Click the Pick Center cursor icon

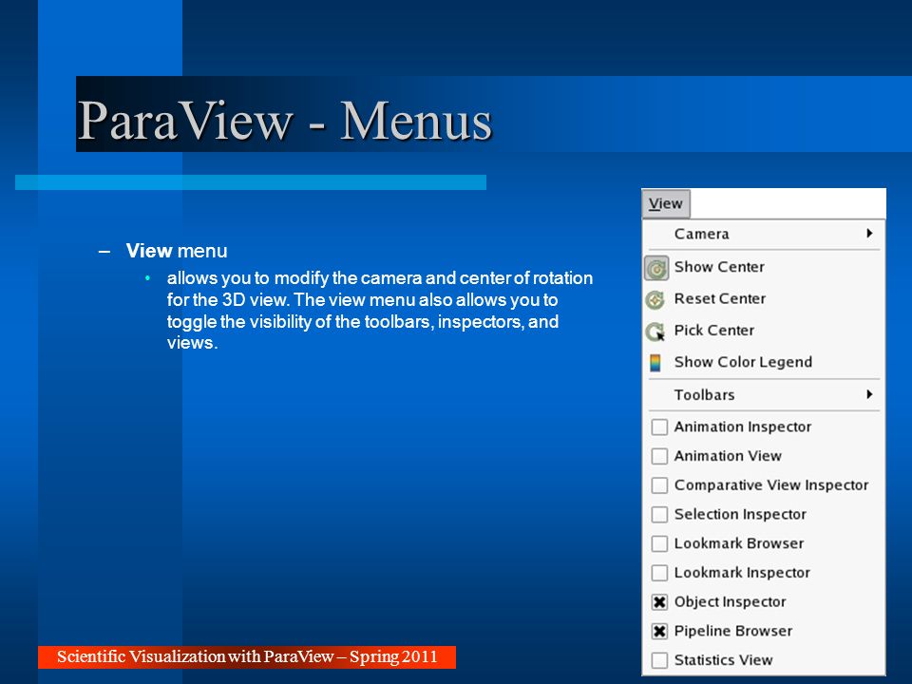point(655,332)
